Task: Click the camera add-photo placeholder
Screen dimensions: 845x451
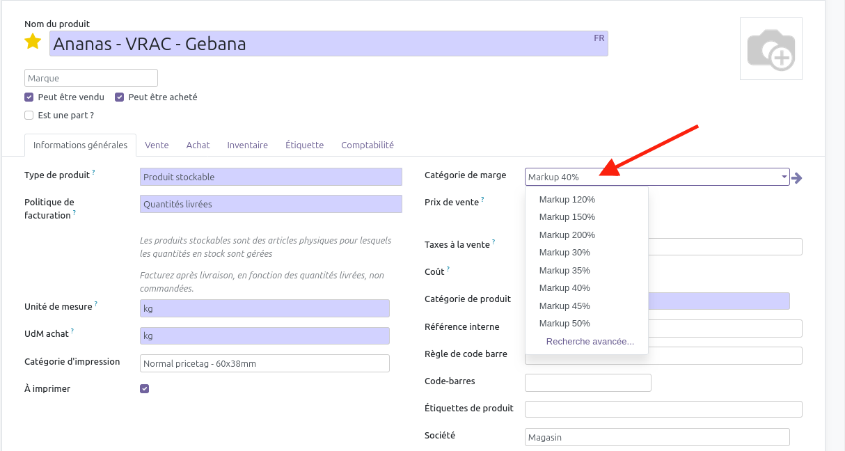Action: click(771, 49)
